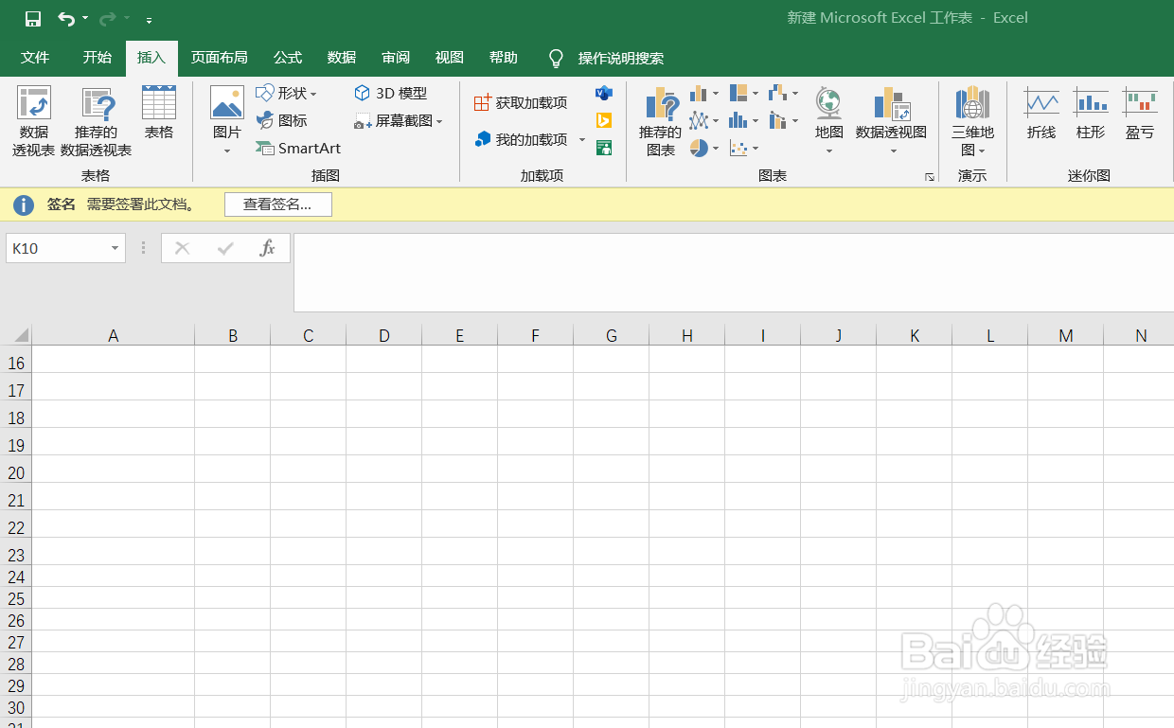This screenshot has height=728, width=1174.
Task: Open the 文件 menu
Action: click(x=35, y=58)
